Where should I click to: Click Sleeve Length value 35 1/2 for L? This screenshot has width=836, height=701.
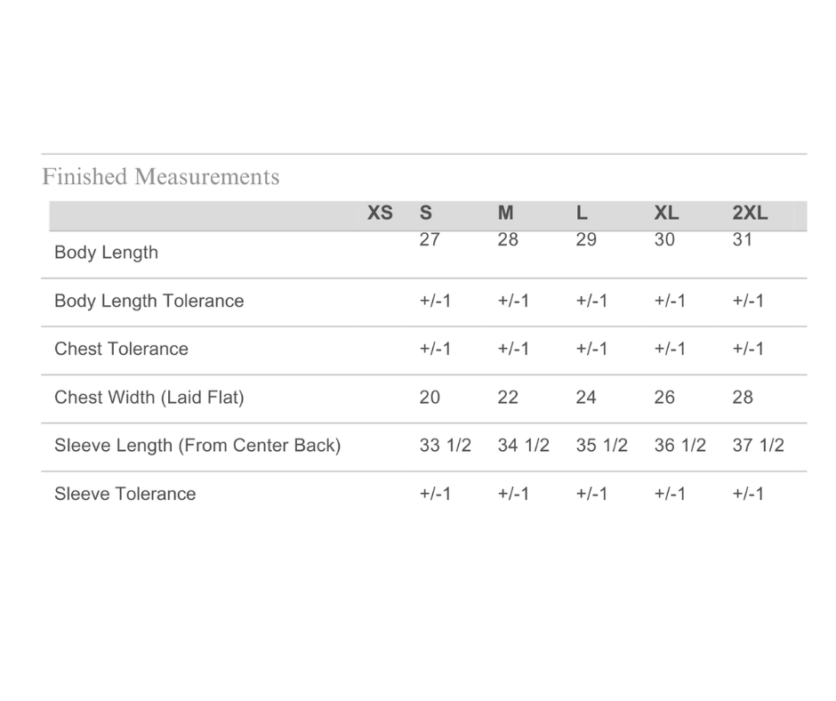[601, 446]
